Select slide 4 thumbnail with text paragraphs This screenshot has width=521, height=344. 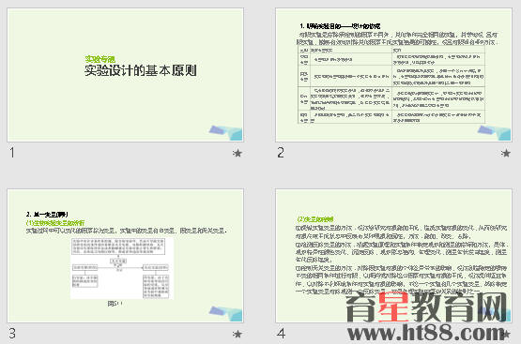coord(393,256)
